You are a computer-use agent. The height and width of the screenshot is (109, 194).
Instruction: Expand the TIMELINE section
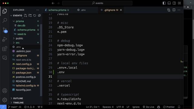[18, 103]
